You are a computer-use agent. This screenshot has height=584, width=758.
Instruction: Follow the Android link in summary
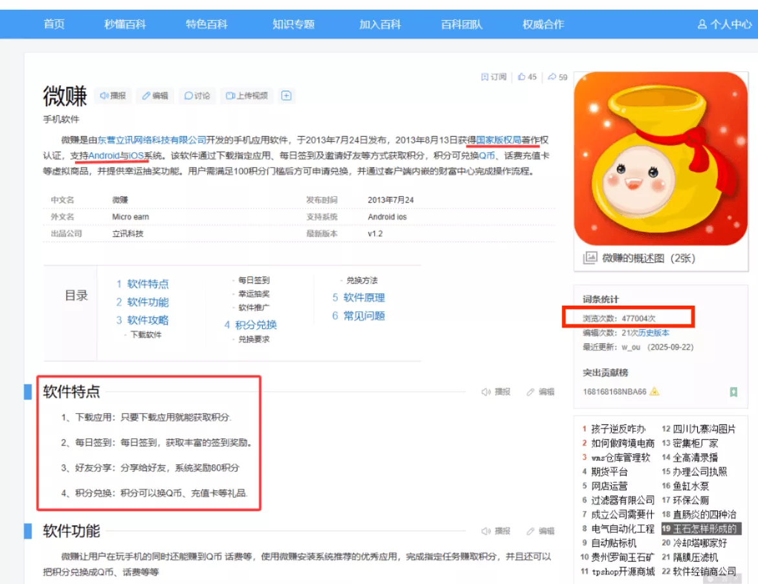104,155
